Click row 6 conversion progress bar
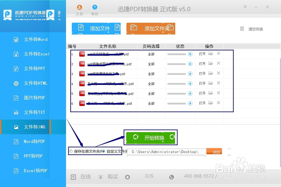Image resolution: width=281 pixels, height=187 pixels. [x=176, y=103]
